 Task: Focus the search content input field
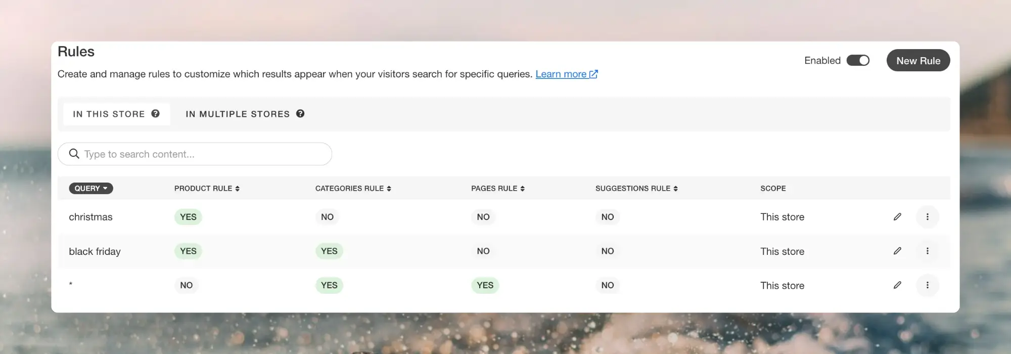(x=202, y=154)
